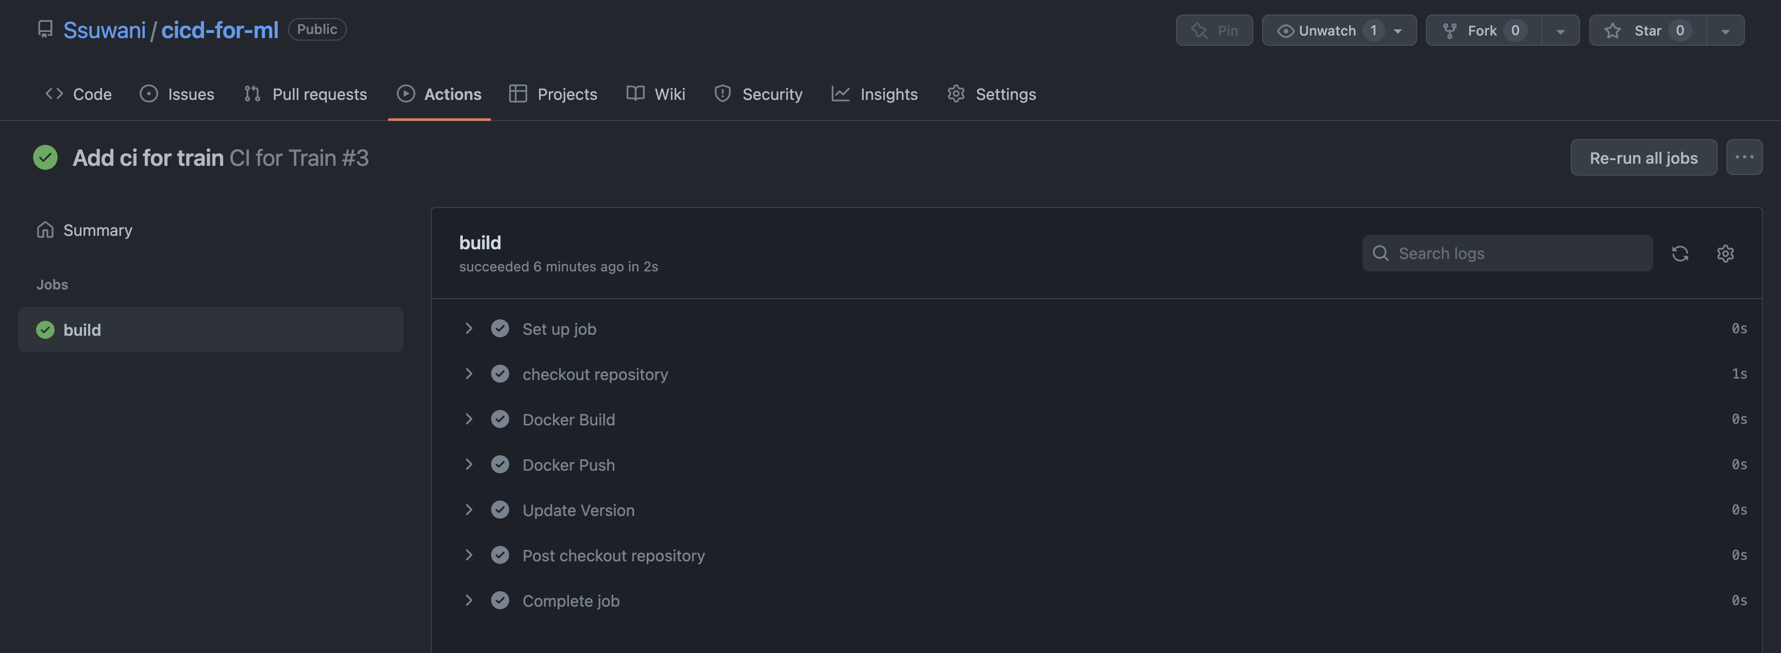Open the Issues tab
This screenshot has height=653, width=1781.
tap(177, 94)
